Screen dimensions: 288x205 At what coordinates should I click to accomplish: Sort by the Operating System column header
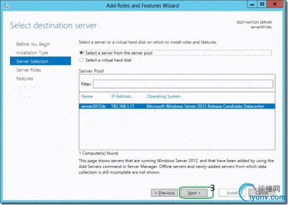point(164,96)
